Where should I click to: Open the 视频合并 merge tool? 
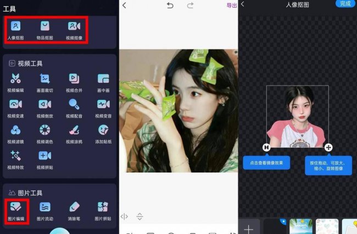click(74, 82)
